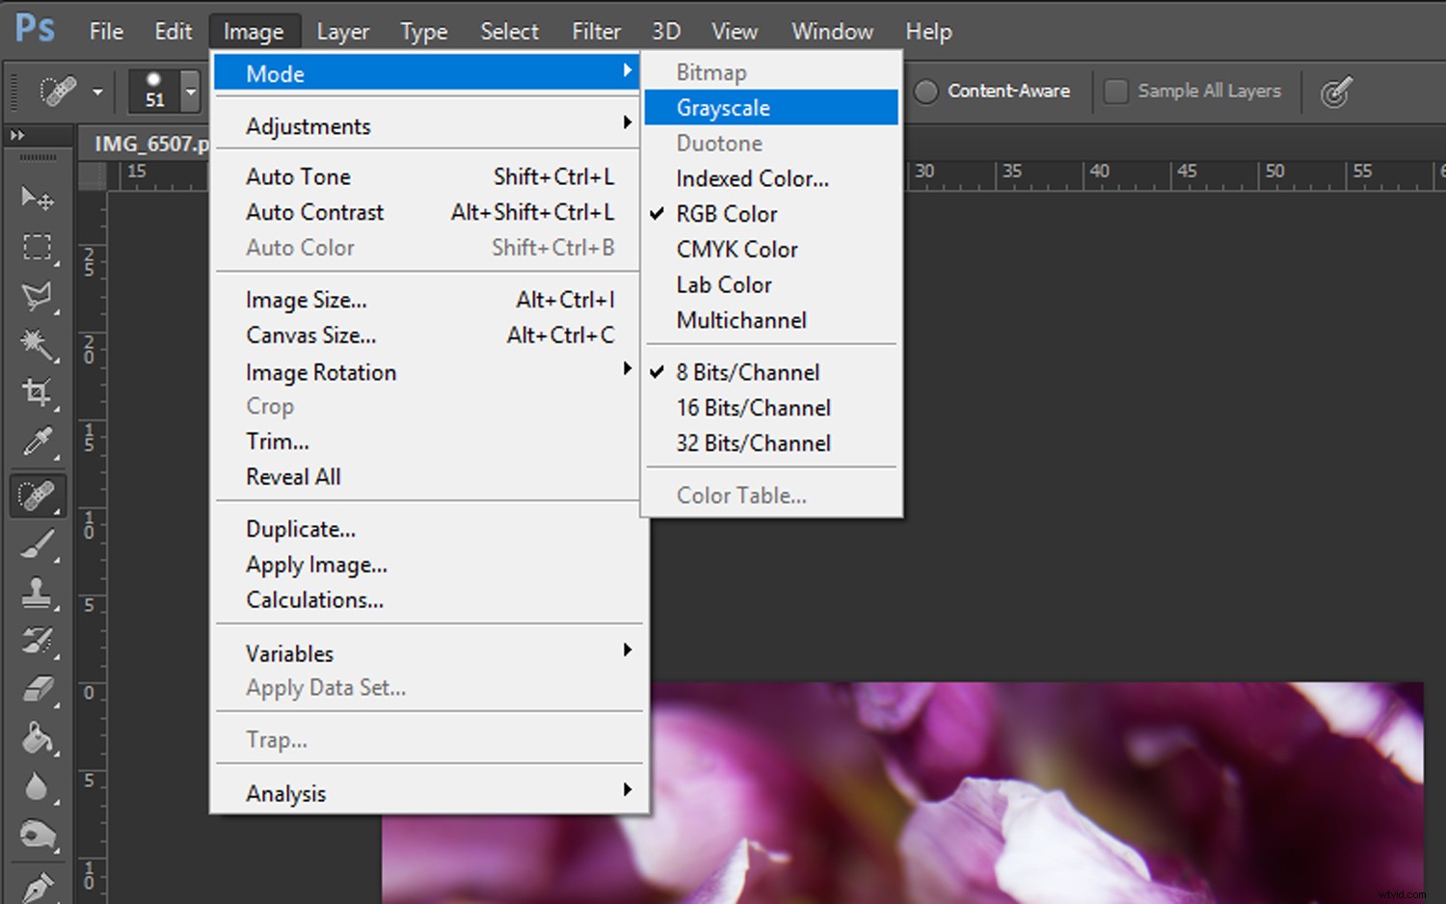Image resolution: width=1446 pixels, height=904 pixels.
Task: Choose 16 Bits/Channel depth
Action: [753, 408]
